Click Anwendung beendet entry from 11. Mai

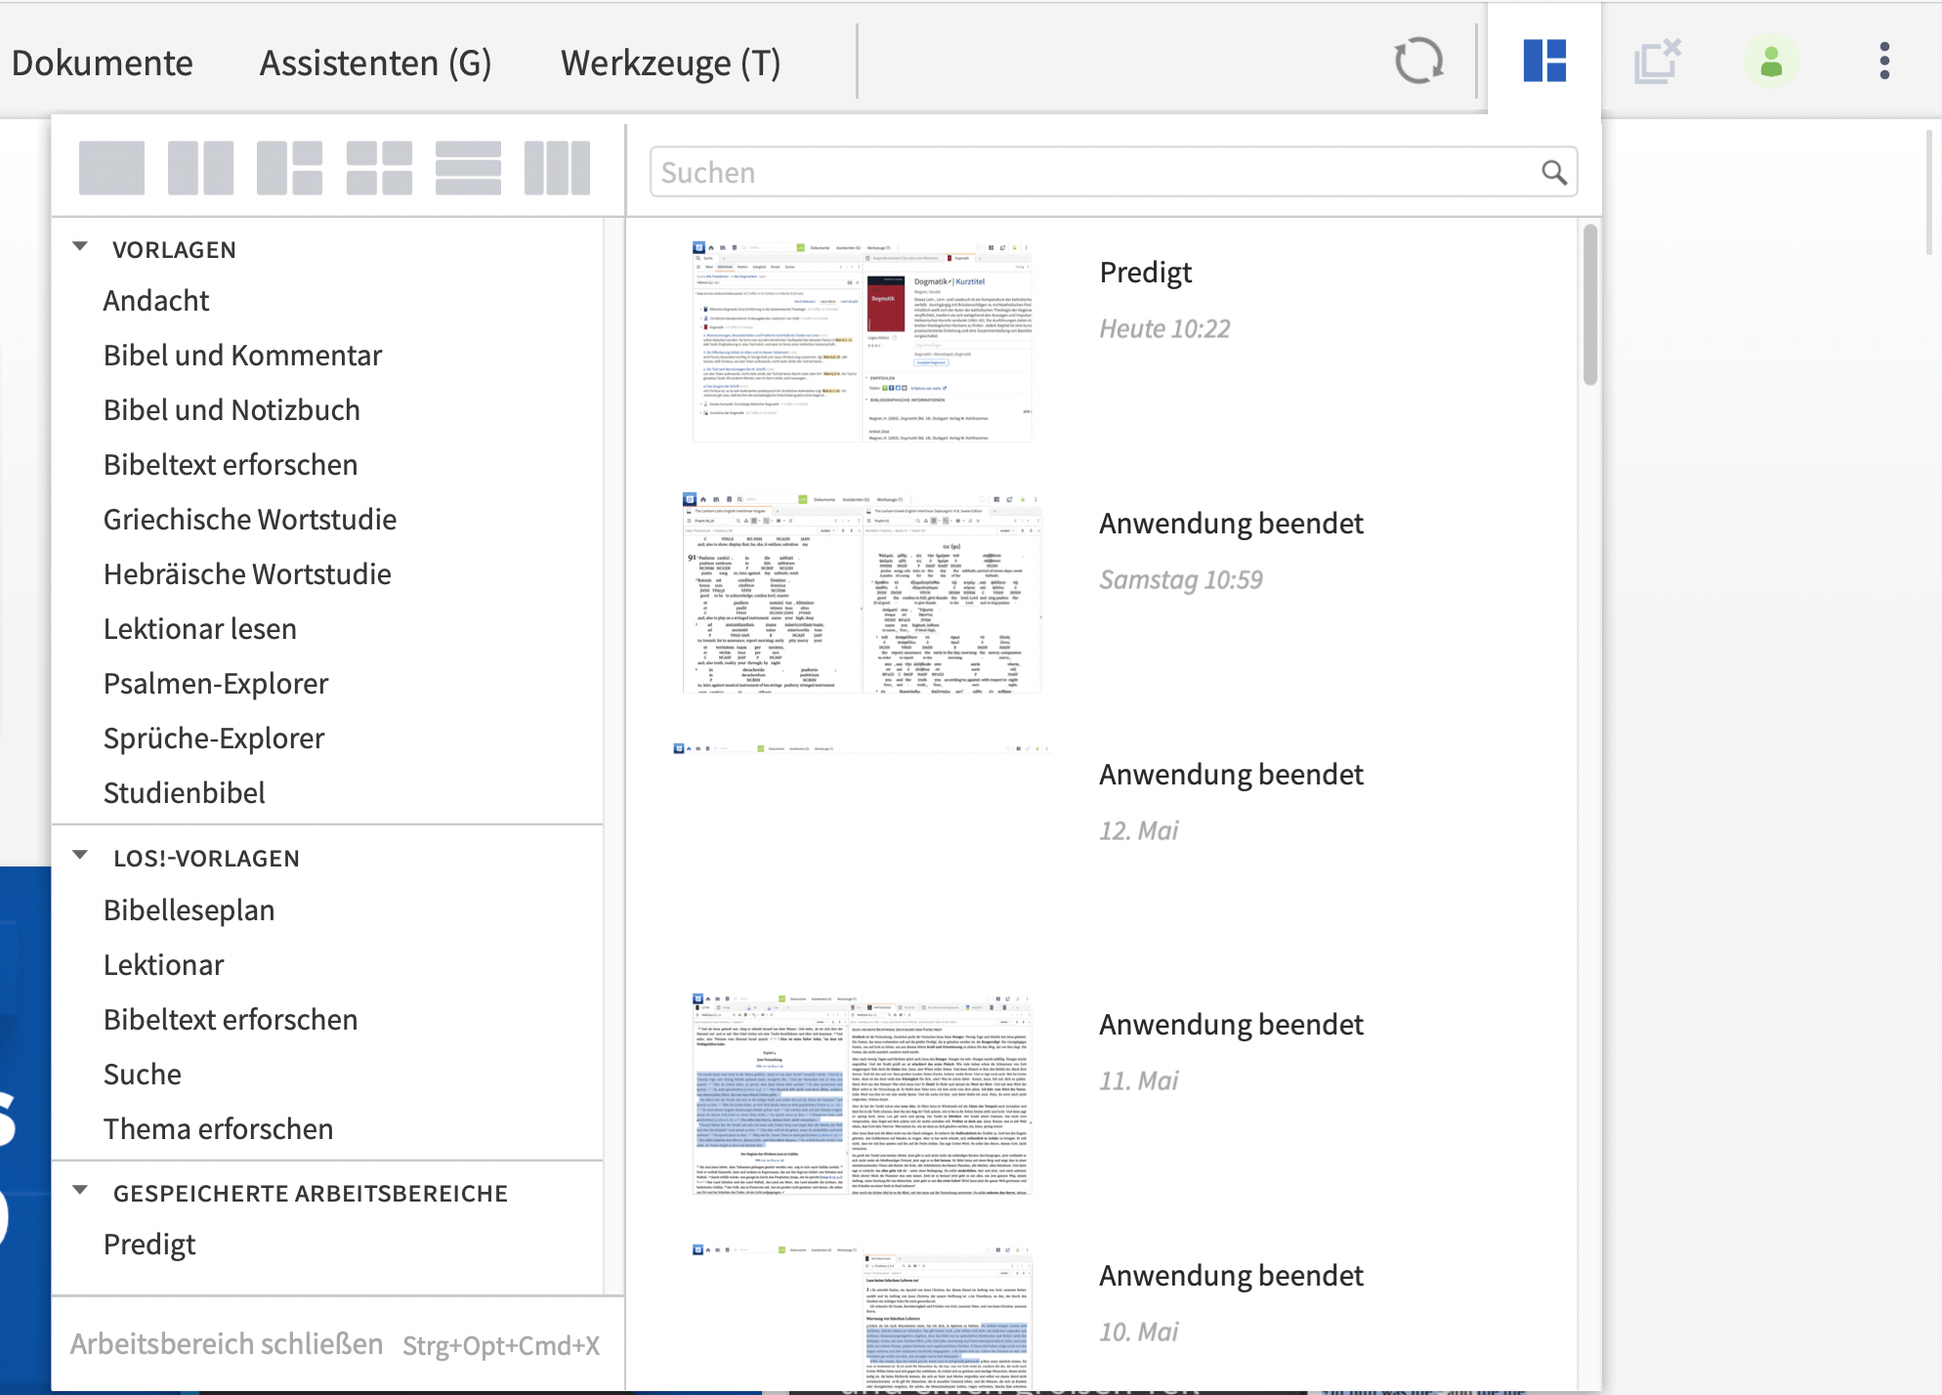click(x=1231, y=1024)
